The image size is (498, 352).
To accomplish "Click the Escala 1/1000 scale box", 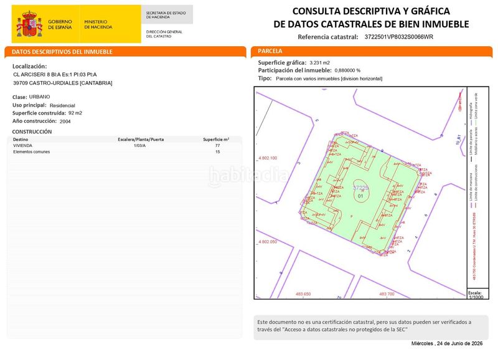I will tap(477, 295).
